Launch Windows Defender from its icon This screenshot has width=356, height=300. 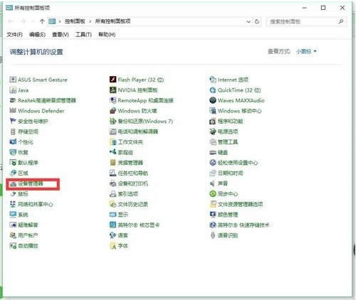[13, 111]
